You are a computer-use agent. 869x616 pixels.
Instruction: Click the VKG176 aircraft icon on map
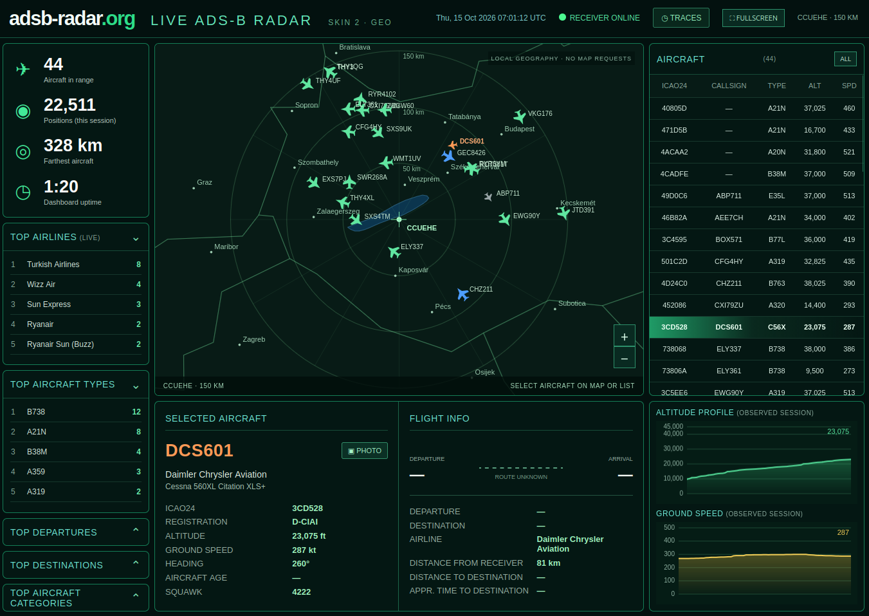[520, 116]
